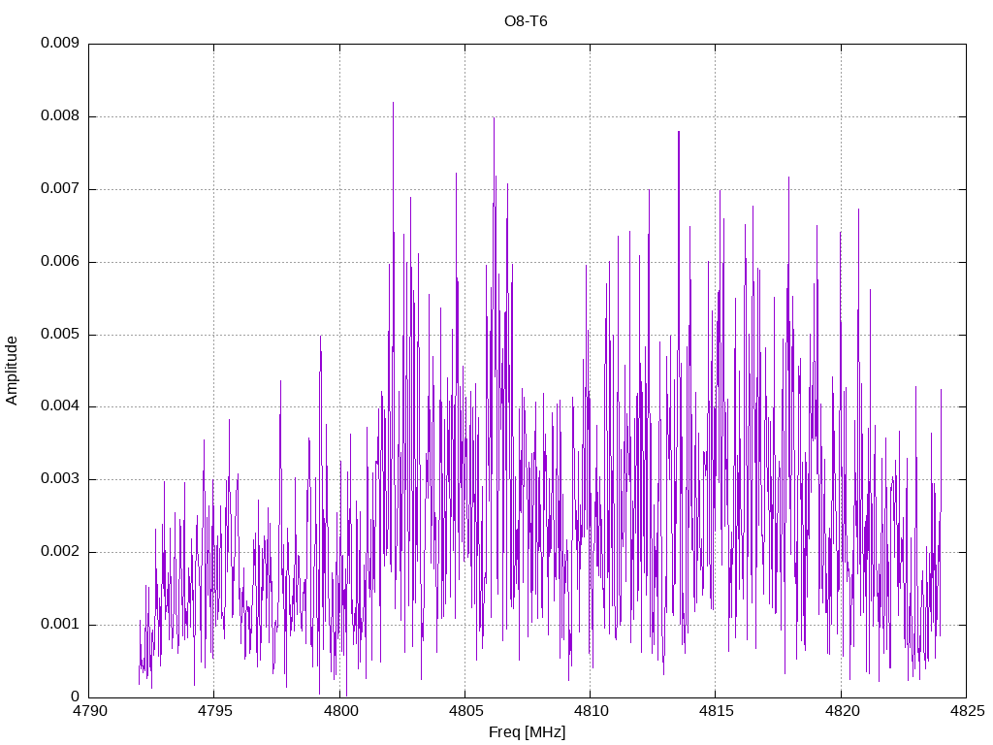
Task: Click the 0.001 y-axis tick label
Action: click(60, 625)
